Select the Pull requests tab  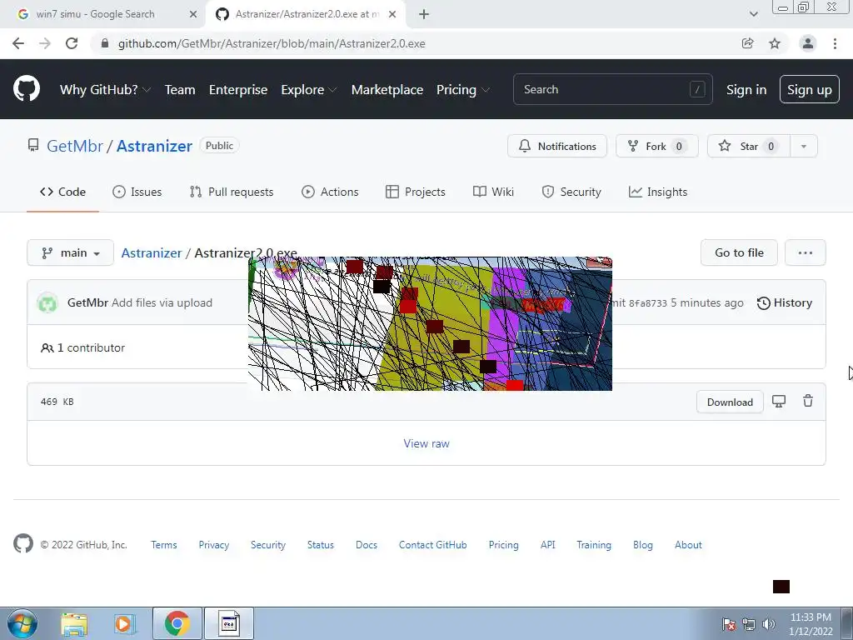[x=232, y=192]
